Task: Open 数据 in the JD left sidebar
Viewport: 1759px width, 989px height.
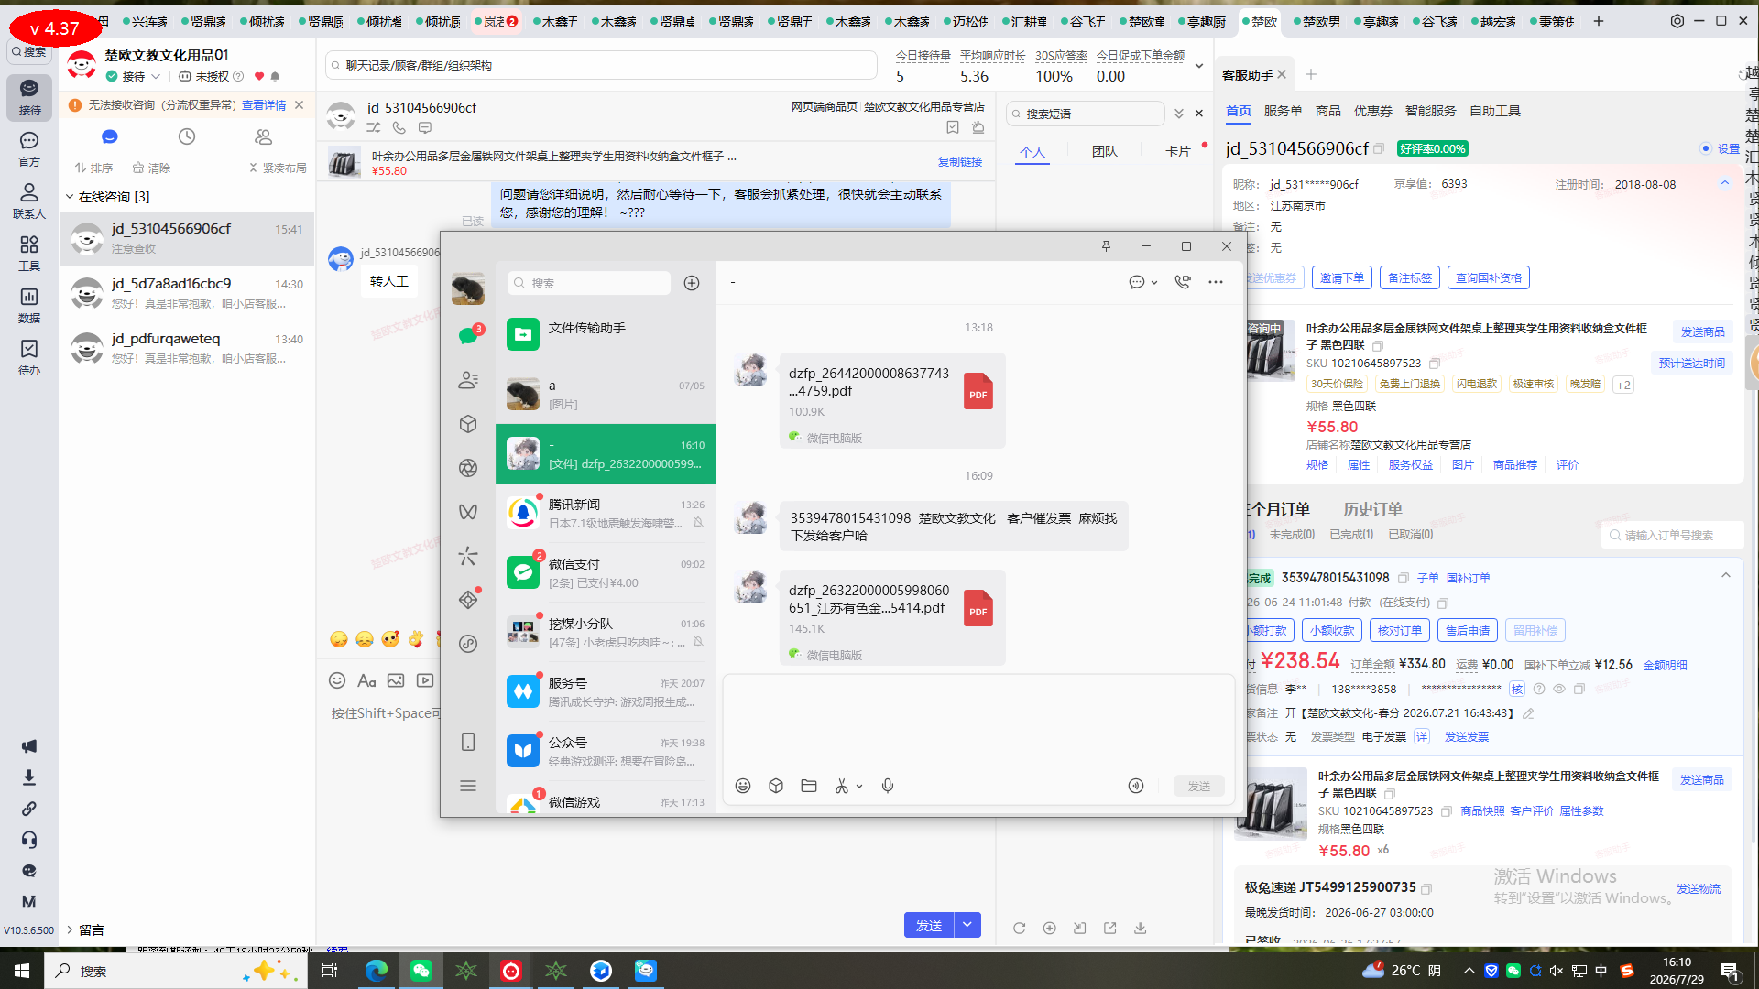Action: click(29, 305)
